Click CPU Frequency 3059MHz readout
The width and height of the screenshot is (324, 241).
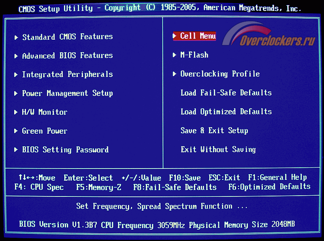(x=143, y=225)
